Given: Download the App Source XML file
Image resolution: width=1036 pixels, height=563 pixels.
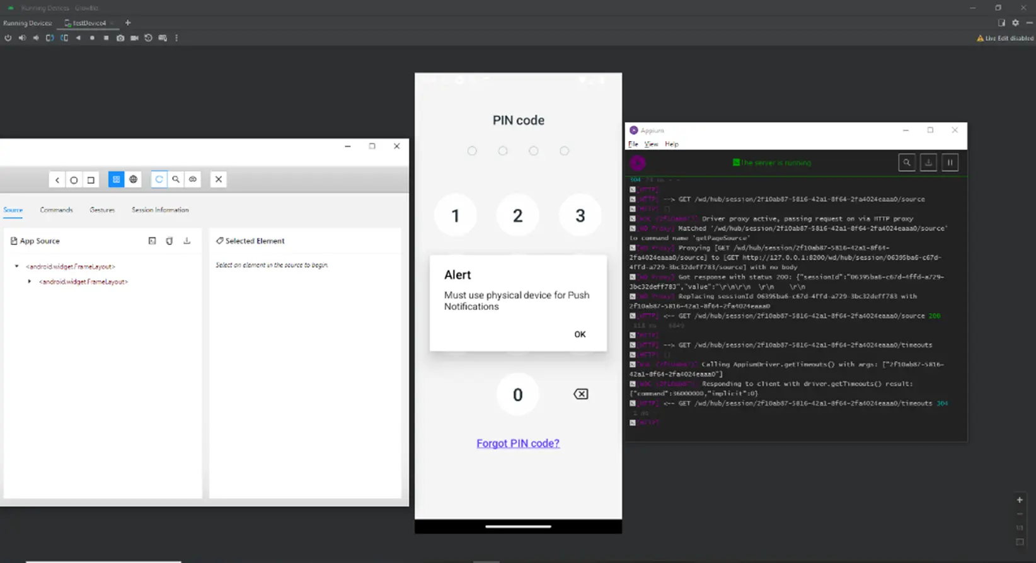Looking at the screenshot, I should 187,241.
